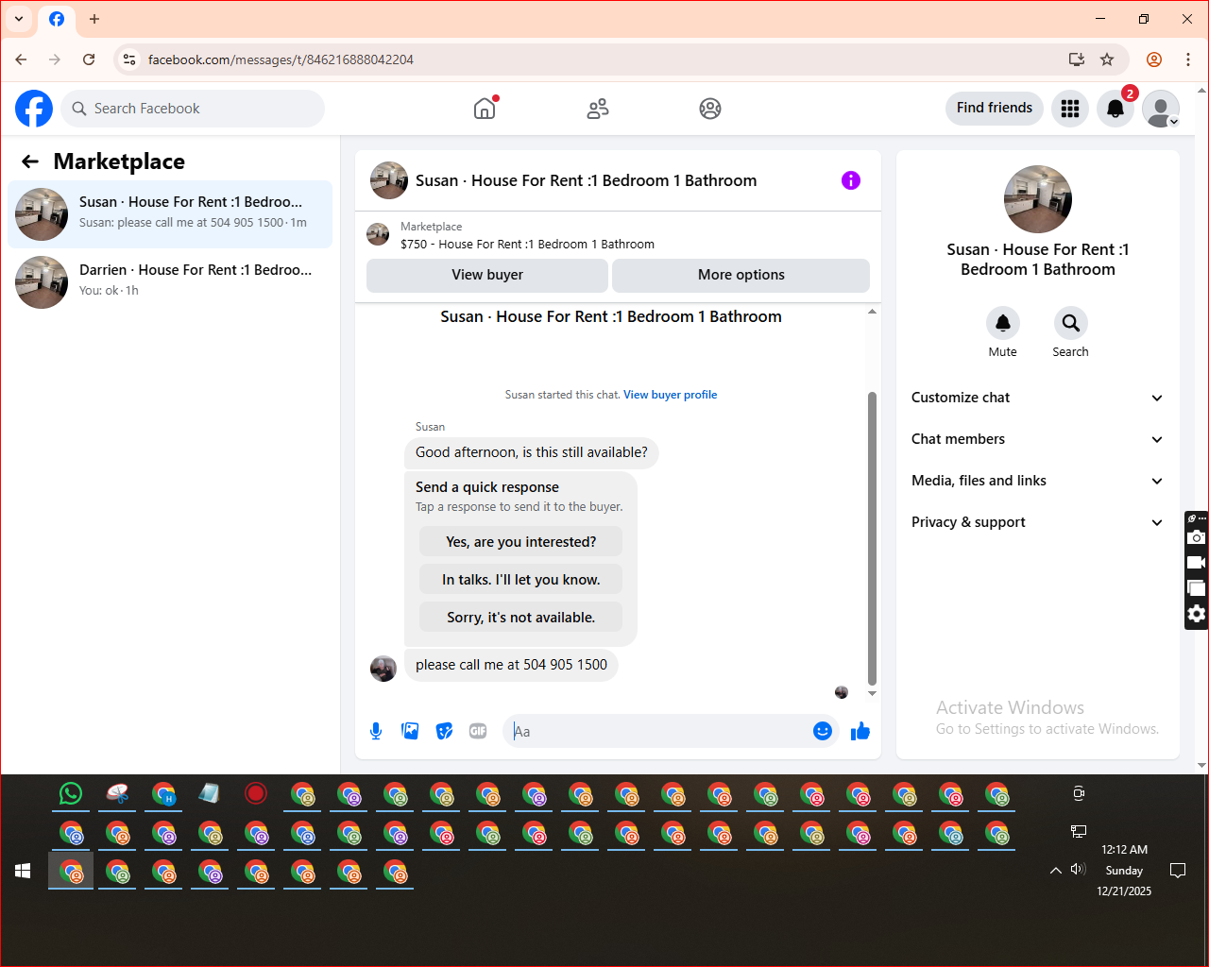Search in conversation magnifier icon
This screenshot has height=967, width=1209.
pos(1071,323)
